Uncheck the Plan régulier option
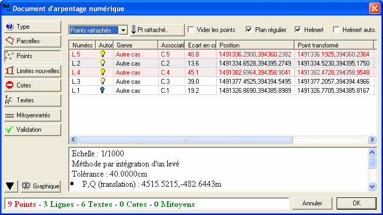The height and width of the screenshot is (215, 383). tap(249, 30)
